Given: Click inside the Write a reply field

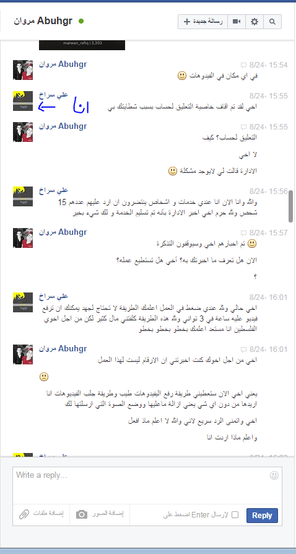Looking at the screenshot, I should tap(147, 485).
